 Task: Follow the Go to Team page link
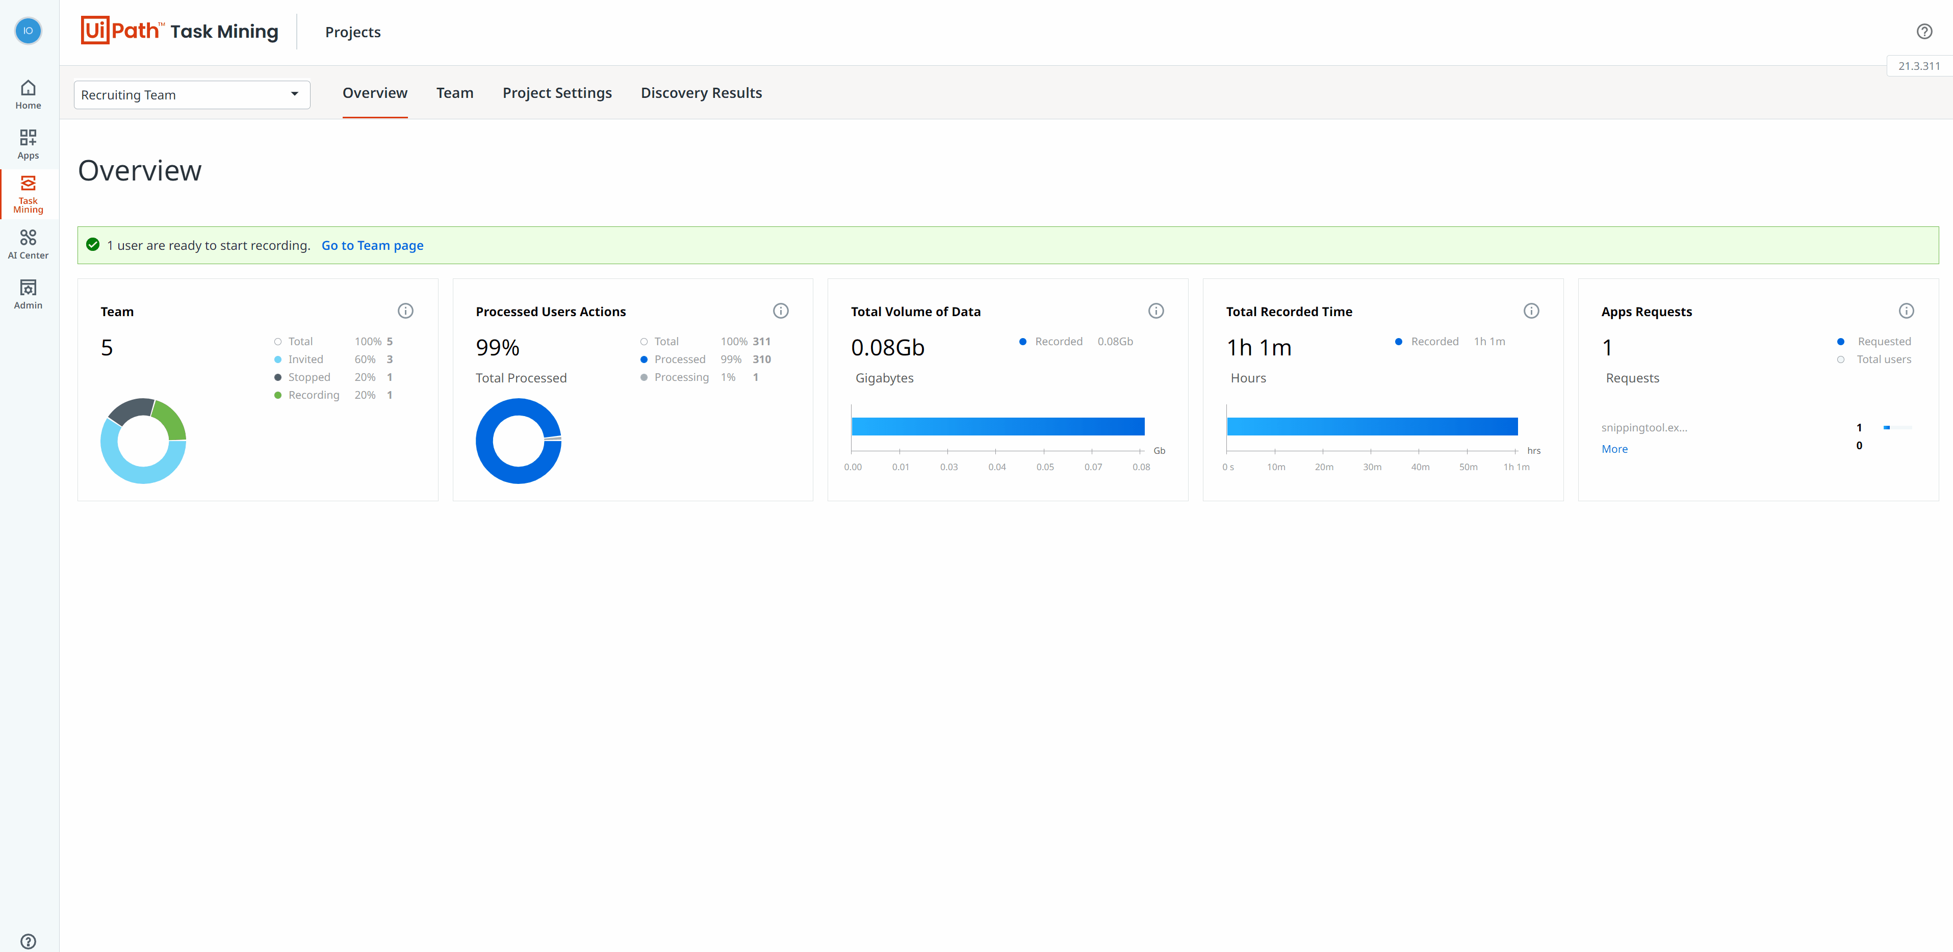(372, 246)
